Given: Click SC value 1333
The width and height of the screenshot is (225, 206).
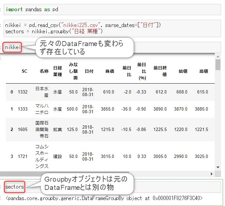Looking at the screenshot, I should pyautogui.click(x=23, y=109).
